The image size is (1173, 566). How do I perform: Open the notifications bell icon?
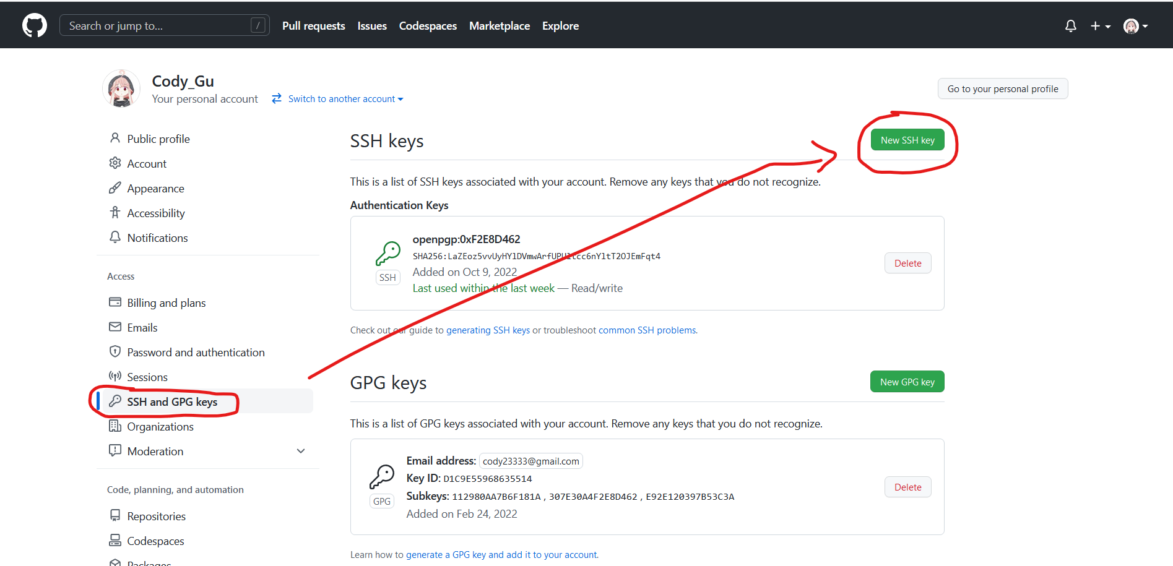(1070, 26)
